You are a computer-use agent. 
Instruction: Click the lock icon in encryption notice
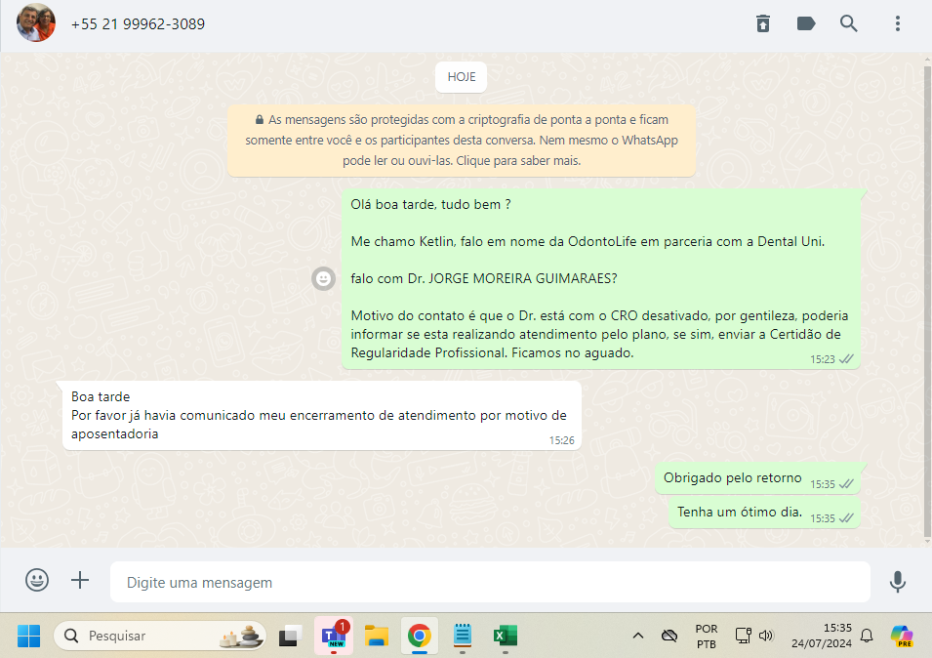click(260, 119)
